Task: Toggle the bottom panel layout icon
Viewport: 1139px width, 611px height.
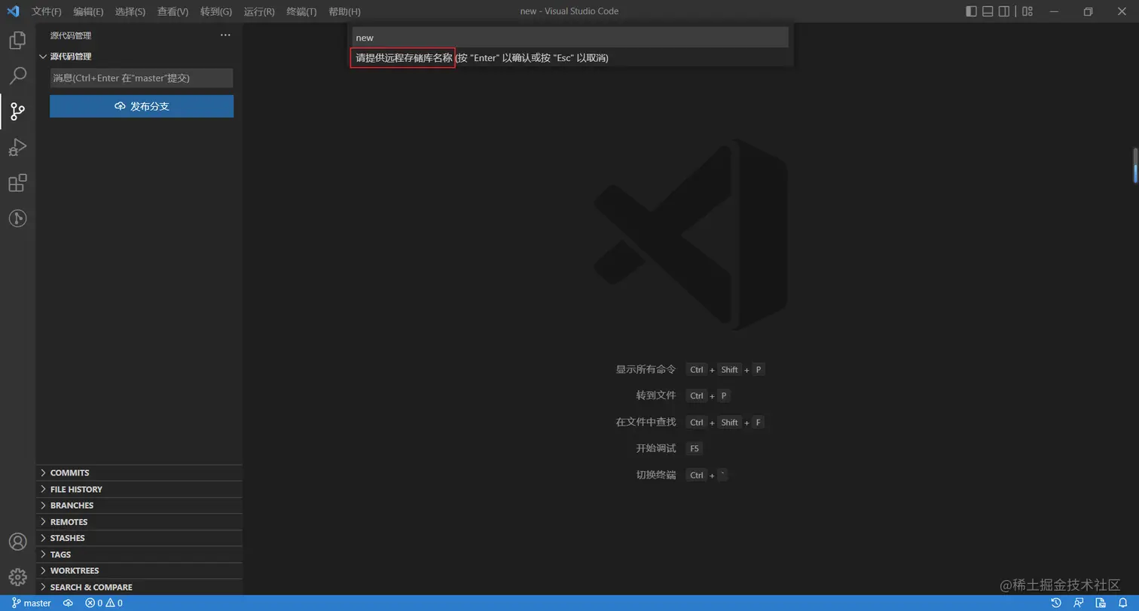Action: click(x=988, y=11)
